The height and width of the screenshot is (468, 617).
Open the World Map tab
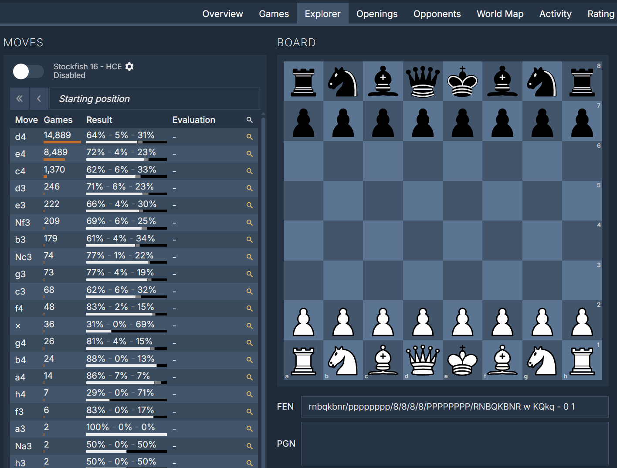[x=500, y=14]
